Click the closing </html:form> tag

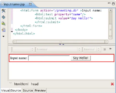[x=31, y=26]
